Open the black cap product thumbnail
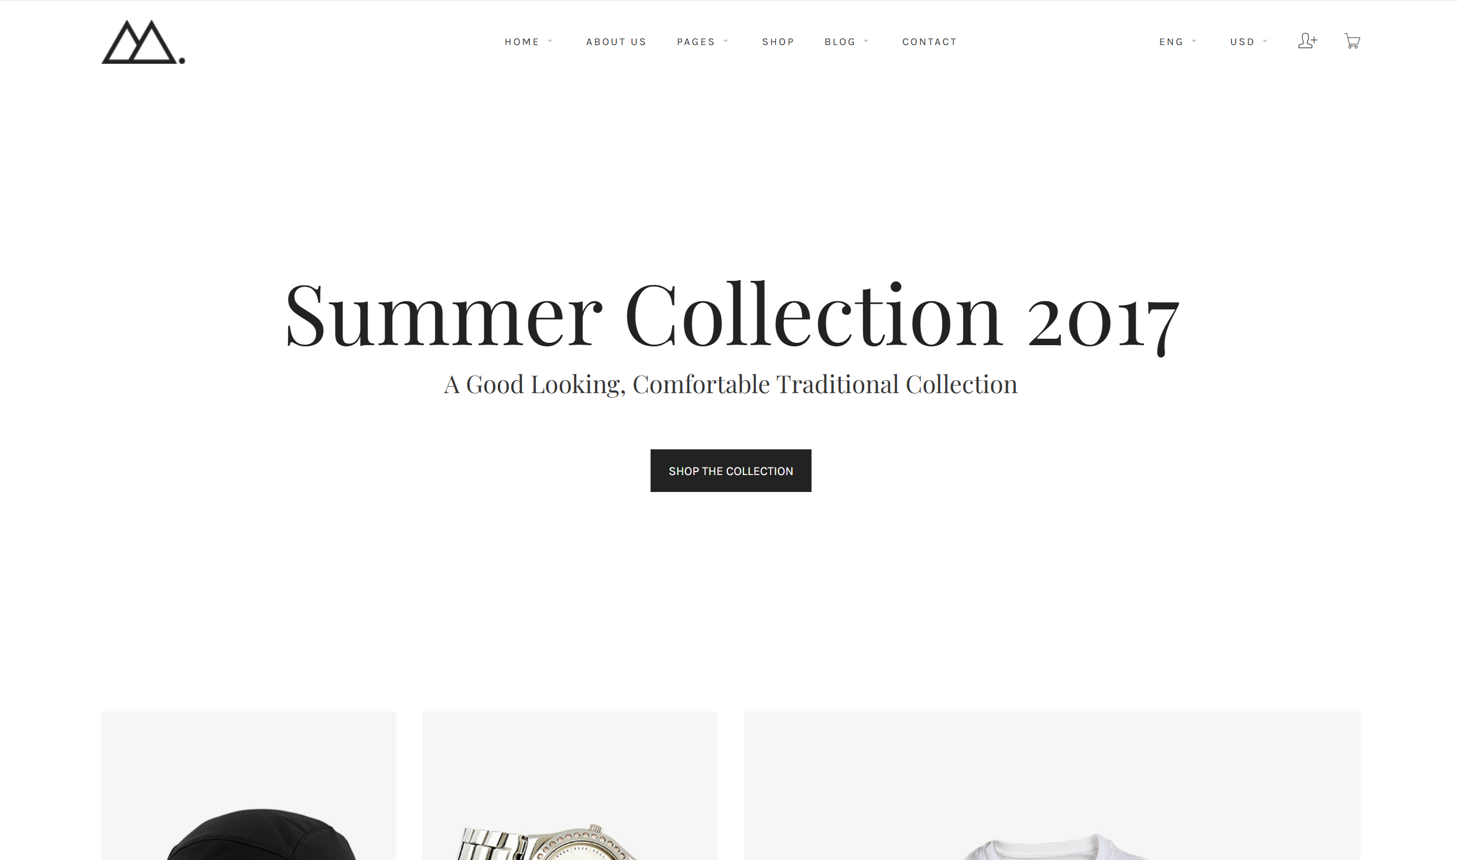Image resolution: width=1458 pixels, height=860 pixels. click(x=249, y=786)
